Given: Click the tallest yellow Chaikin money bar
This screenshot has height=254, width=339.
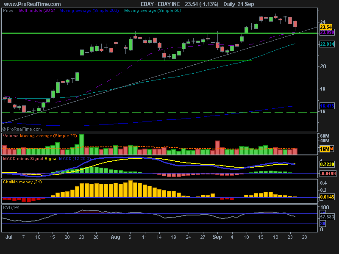Looking at the screenshot, I should (x=131, y=189).
